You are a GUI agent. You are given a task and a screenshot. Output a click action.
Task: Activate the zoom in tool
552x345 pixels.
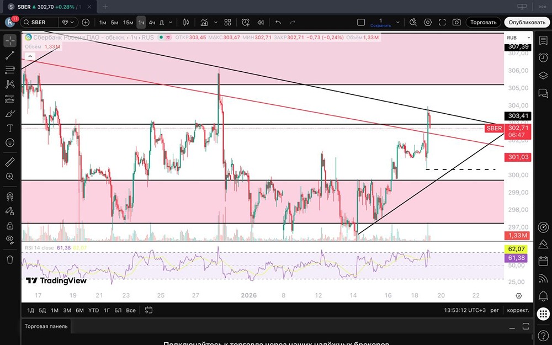[10, 177]
